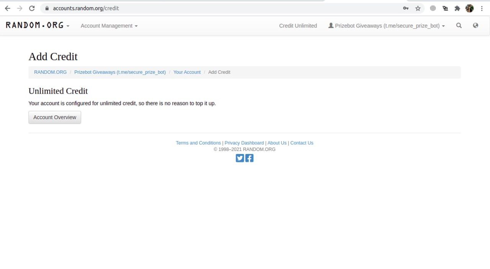Click the globe extension icon in Chrome toolbar
This screenshot has height=269, width=490.
coord(433,8)
